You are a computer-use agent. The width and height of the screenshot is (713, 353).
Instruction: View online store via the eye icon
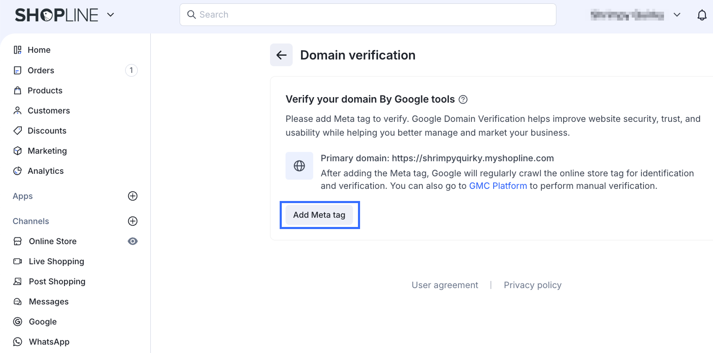(133, 241)
